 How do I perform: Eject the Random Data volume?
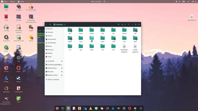(62, 75)
